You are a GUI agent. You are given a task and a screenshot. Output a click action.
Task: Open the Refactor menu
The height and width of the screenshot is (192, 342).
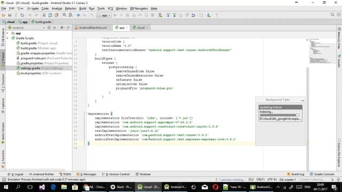(71, 9)
